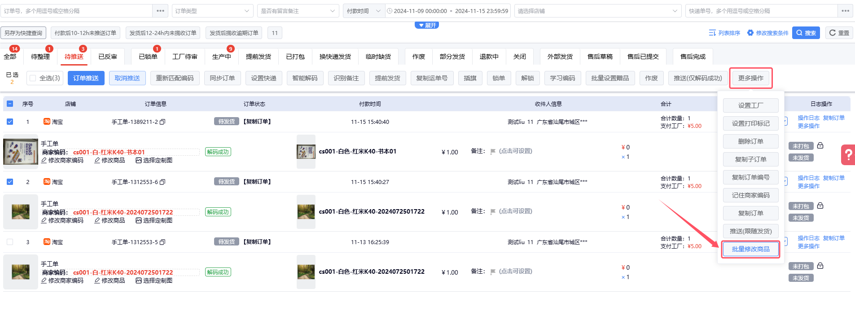Click product thumbnail of first order
The height and width of the screenshot is (311, 855).
pyautogui.click(x=21, y=152)
